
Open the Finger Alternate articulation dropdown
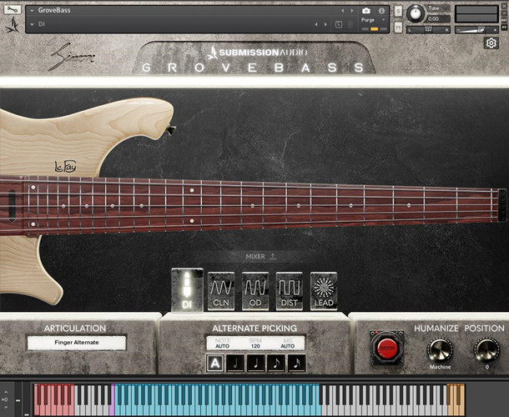point(77,343)
